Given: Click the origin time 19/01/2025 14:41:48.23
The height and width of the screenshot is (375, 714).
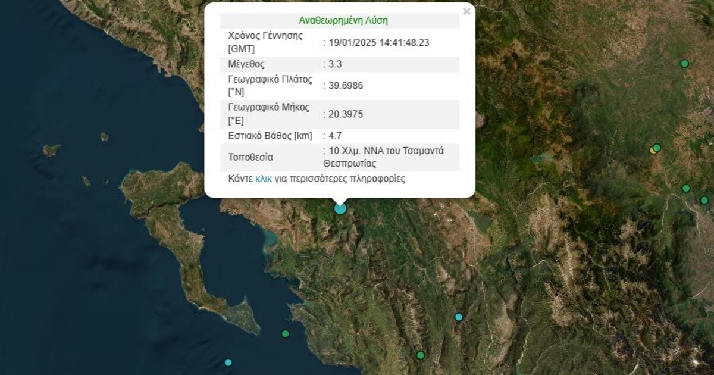Looking at the screenshot, I should [x=378, y=42].
